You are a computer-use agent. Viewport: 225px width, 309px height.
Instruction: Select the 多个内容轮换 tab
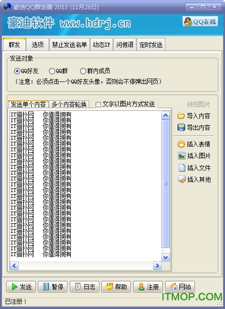[69, 104]
